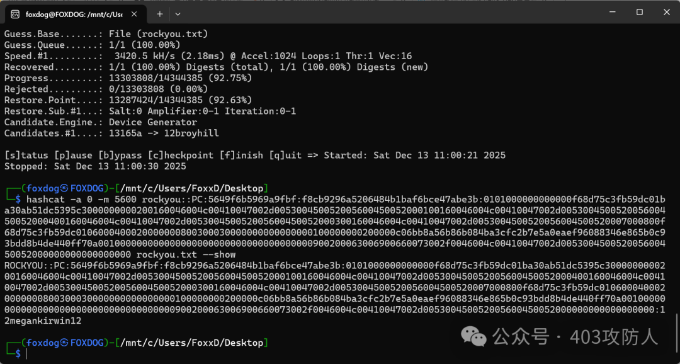Click the Guess.Base rockyou.txt line
This screenshot has width=680, height=364.
click(106, 34)
